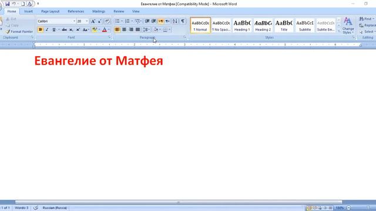Click Shrink Font icon
This screenshot has width=376, height=211.
pyautogui.click(x=100, y=21)
